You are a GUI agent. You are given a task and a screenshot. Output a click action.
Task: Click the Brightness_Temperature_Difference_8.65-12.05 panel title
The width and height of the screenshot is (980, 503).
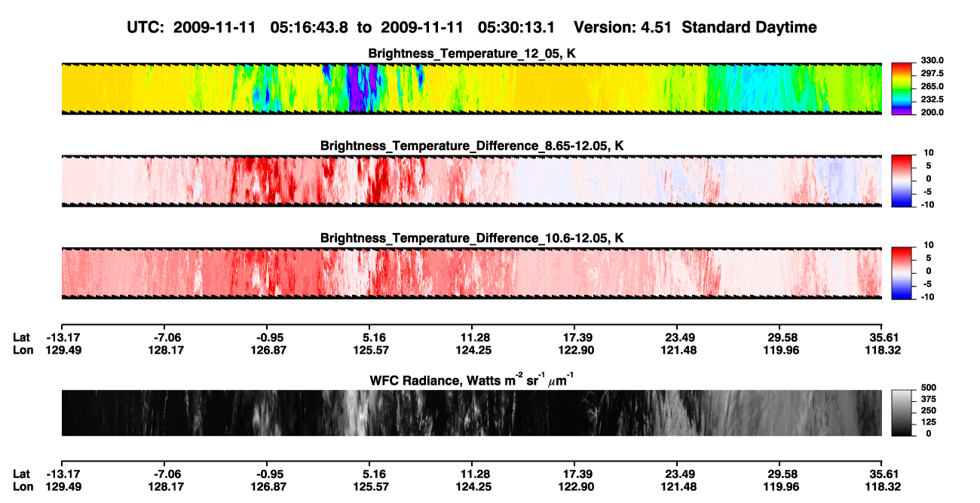(472, 146)
